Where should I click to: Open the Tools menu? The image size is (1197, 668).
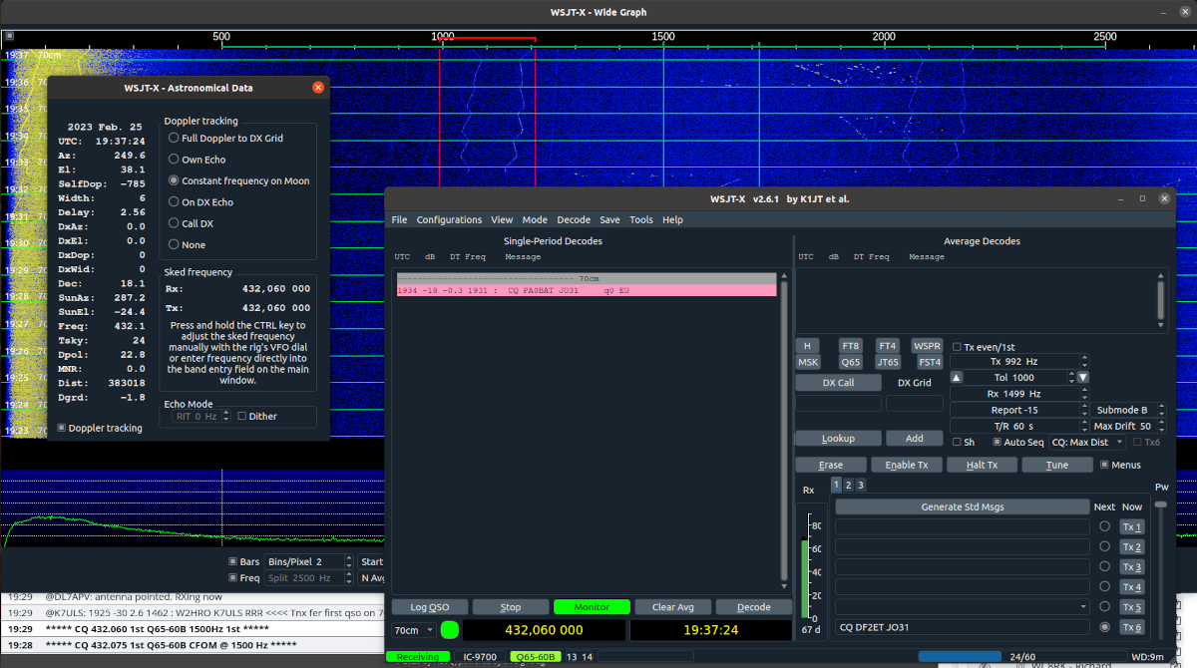[x=641, y=219]
